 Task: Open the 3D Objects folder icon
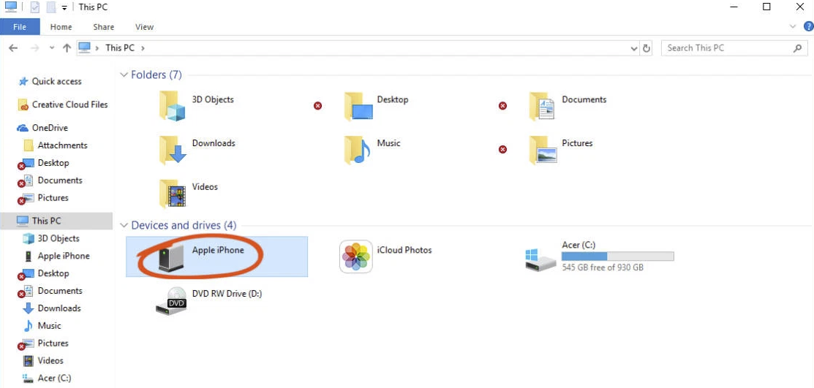coord(173,106)
